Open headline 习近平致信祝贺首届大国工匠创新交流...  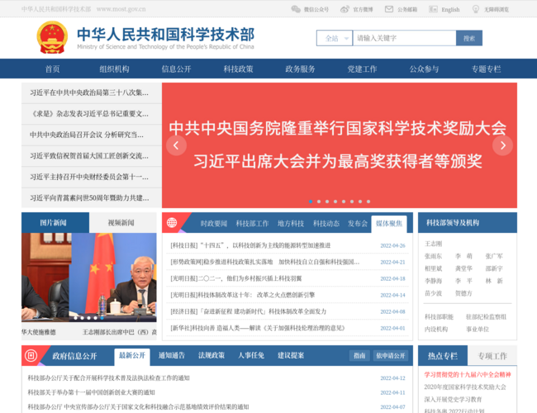coord(89,156)
